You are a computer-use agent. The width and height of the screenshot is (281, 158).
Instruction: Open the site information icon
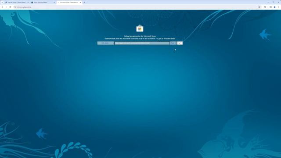pyautogui.click(x=15, y=7)
